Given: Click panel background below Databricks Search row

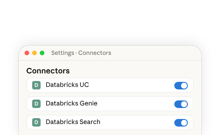Looking at the screenshot, I should (110, 132).
